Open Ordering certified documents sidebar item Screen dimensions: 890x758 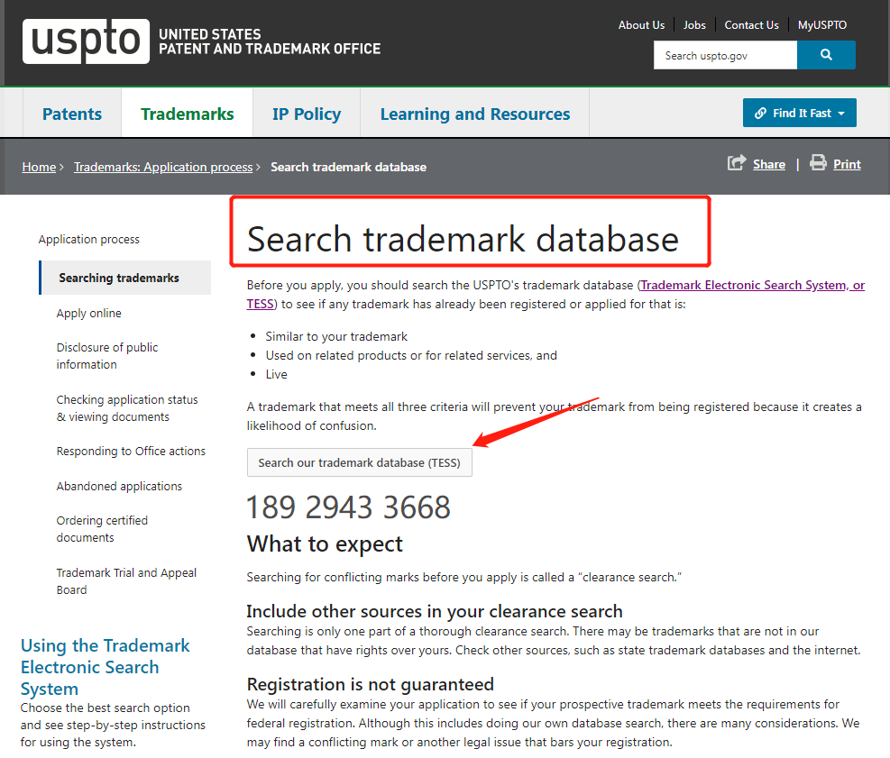pyautogui.click(x=102, y=529)
